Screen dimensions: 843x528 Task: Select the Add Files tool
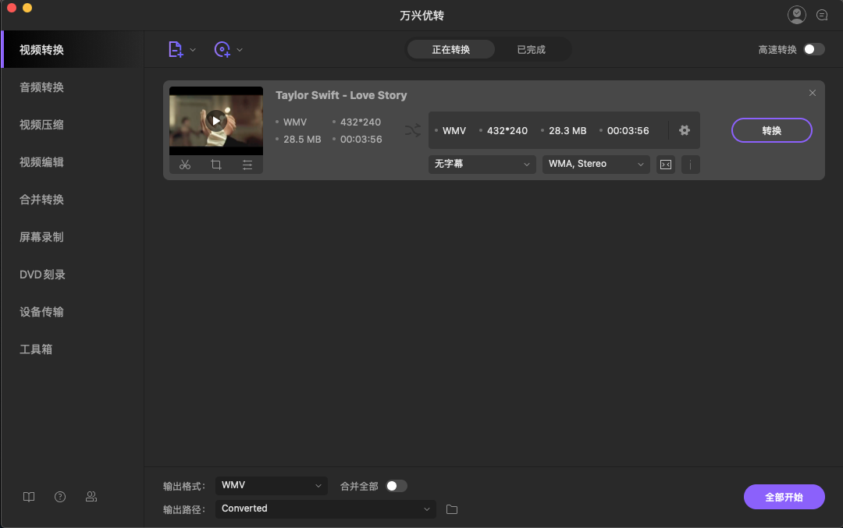176,48
